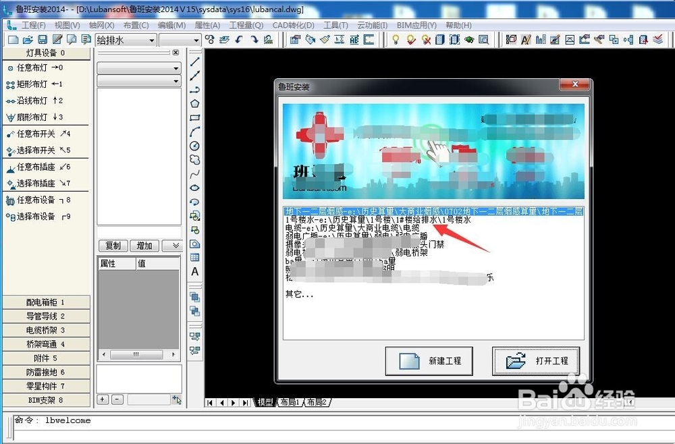Click the Save floppy-disk icon
Screen dimensions: 675x444
[x=43, y=40]
